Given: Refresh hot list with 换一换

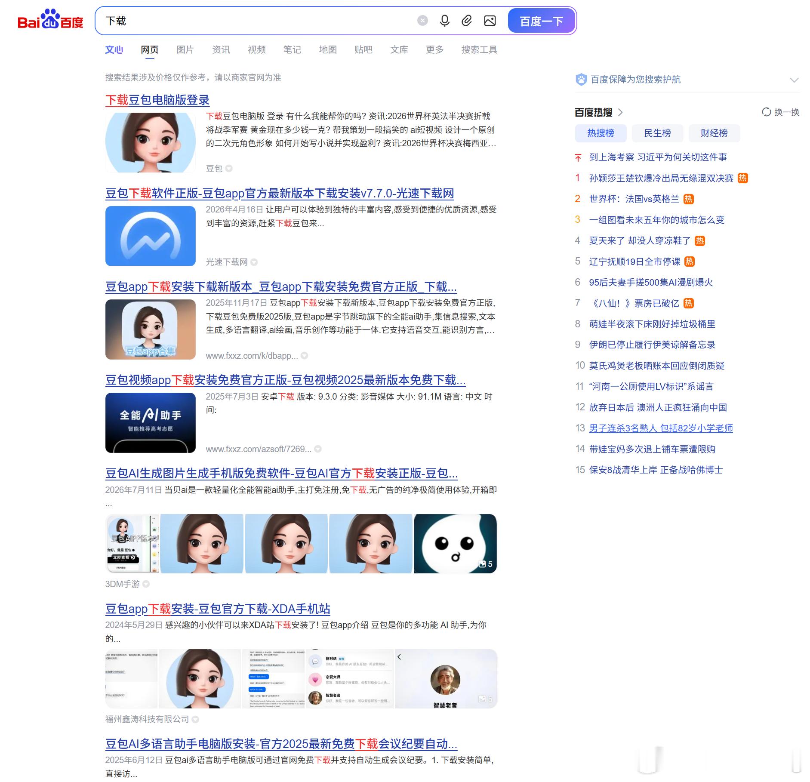Looking at the screenshot, I should [x=780, y=112].
